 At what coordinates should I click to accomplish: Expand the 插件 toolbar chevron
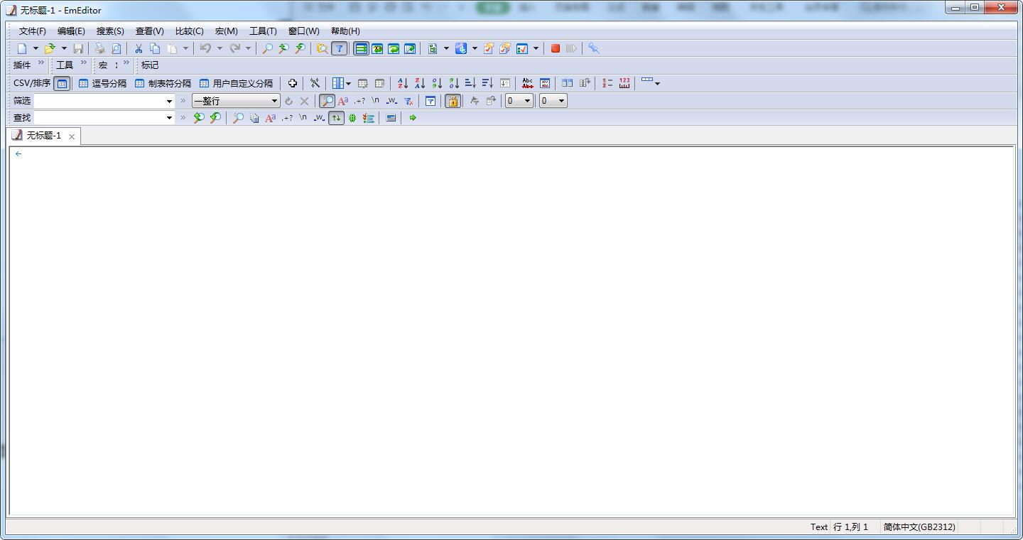coord(41,63)
